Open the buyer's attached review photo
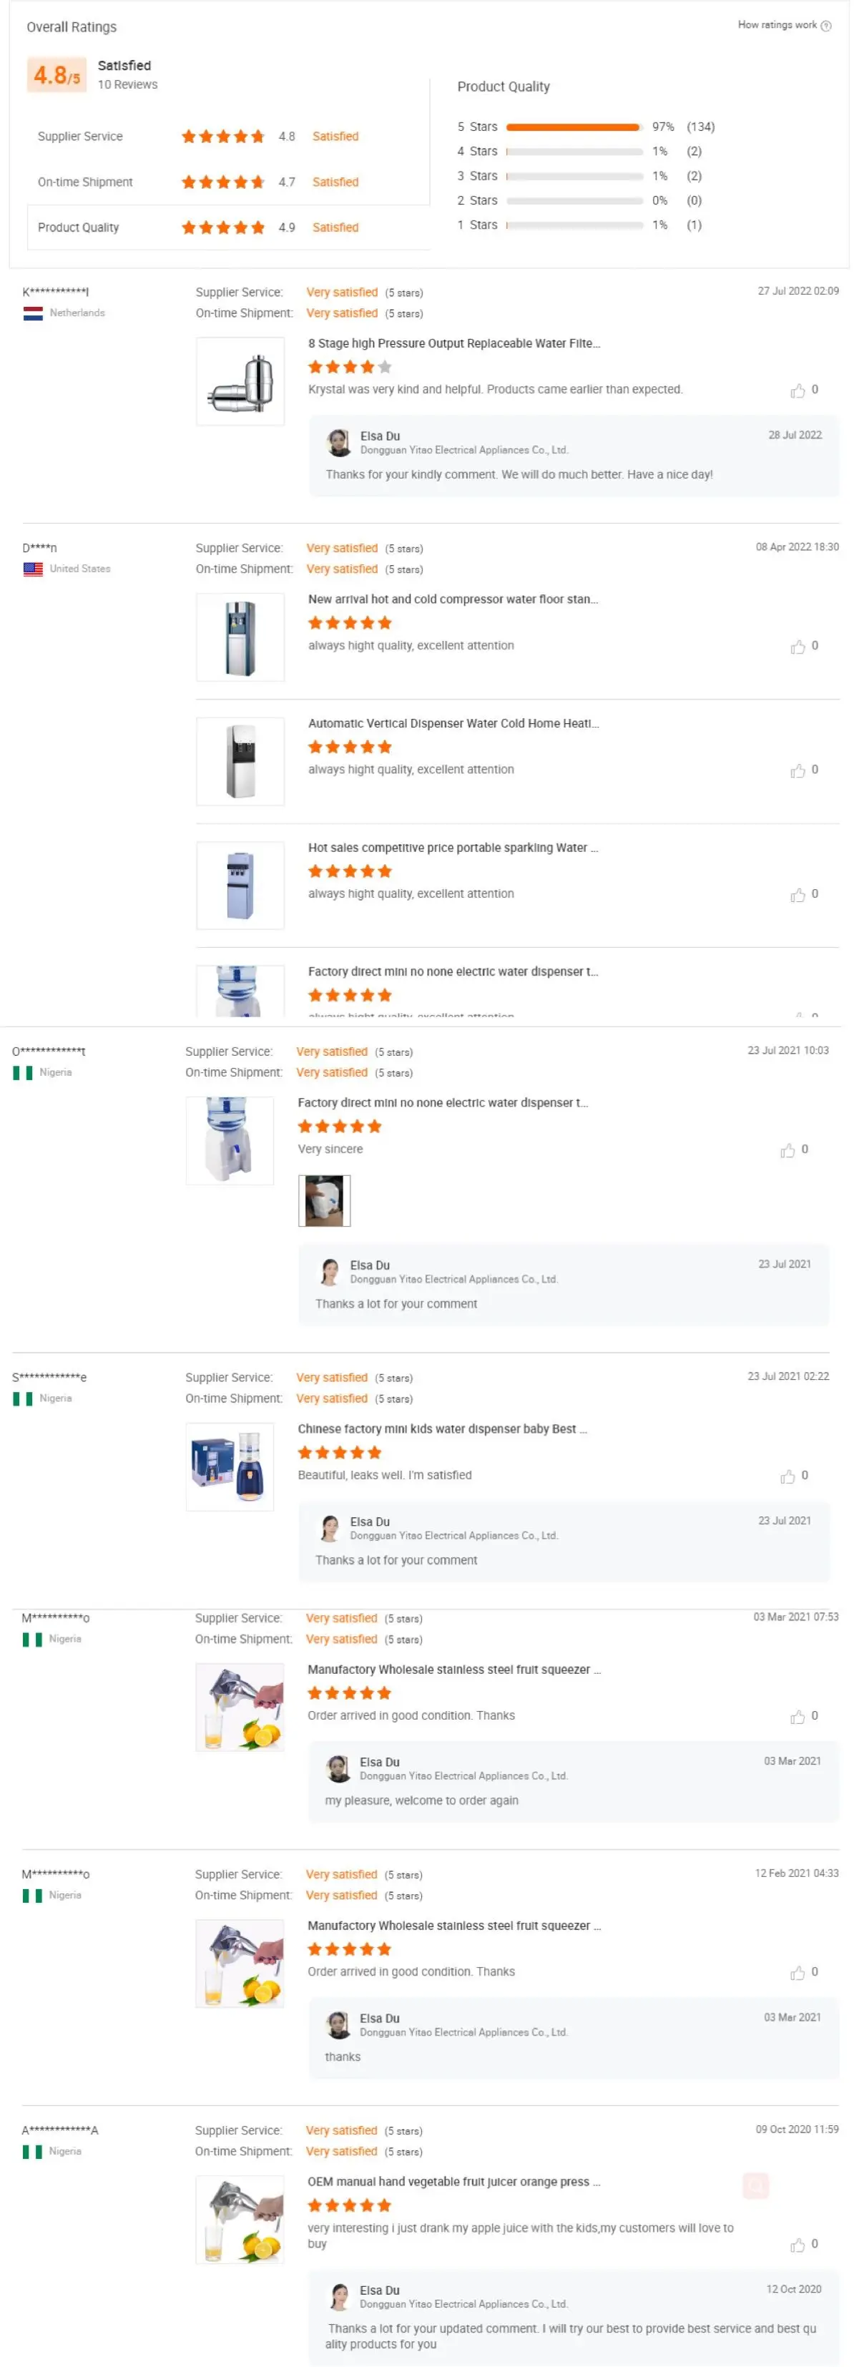Viewport: 864px width, 2367px height. point(323,1200)
